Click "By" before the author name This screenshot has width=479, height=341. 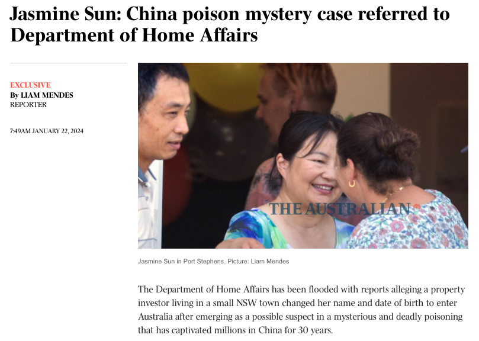[x=14, y=95]
